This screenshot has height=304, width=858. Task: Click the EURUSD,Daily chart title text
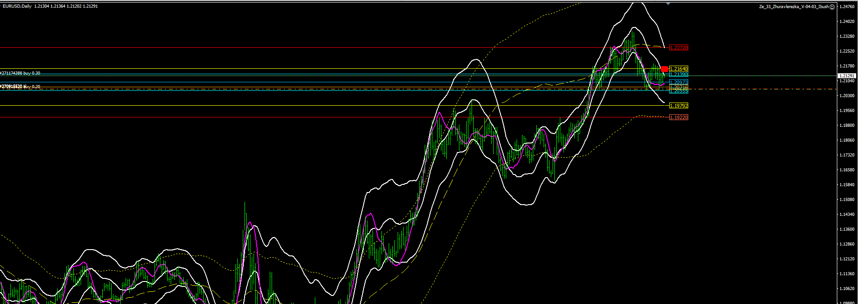point(17,6)
